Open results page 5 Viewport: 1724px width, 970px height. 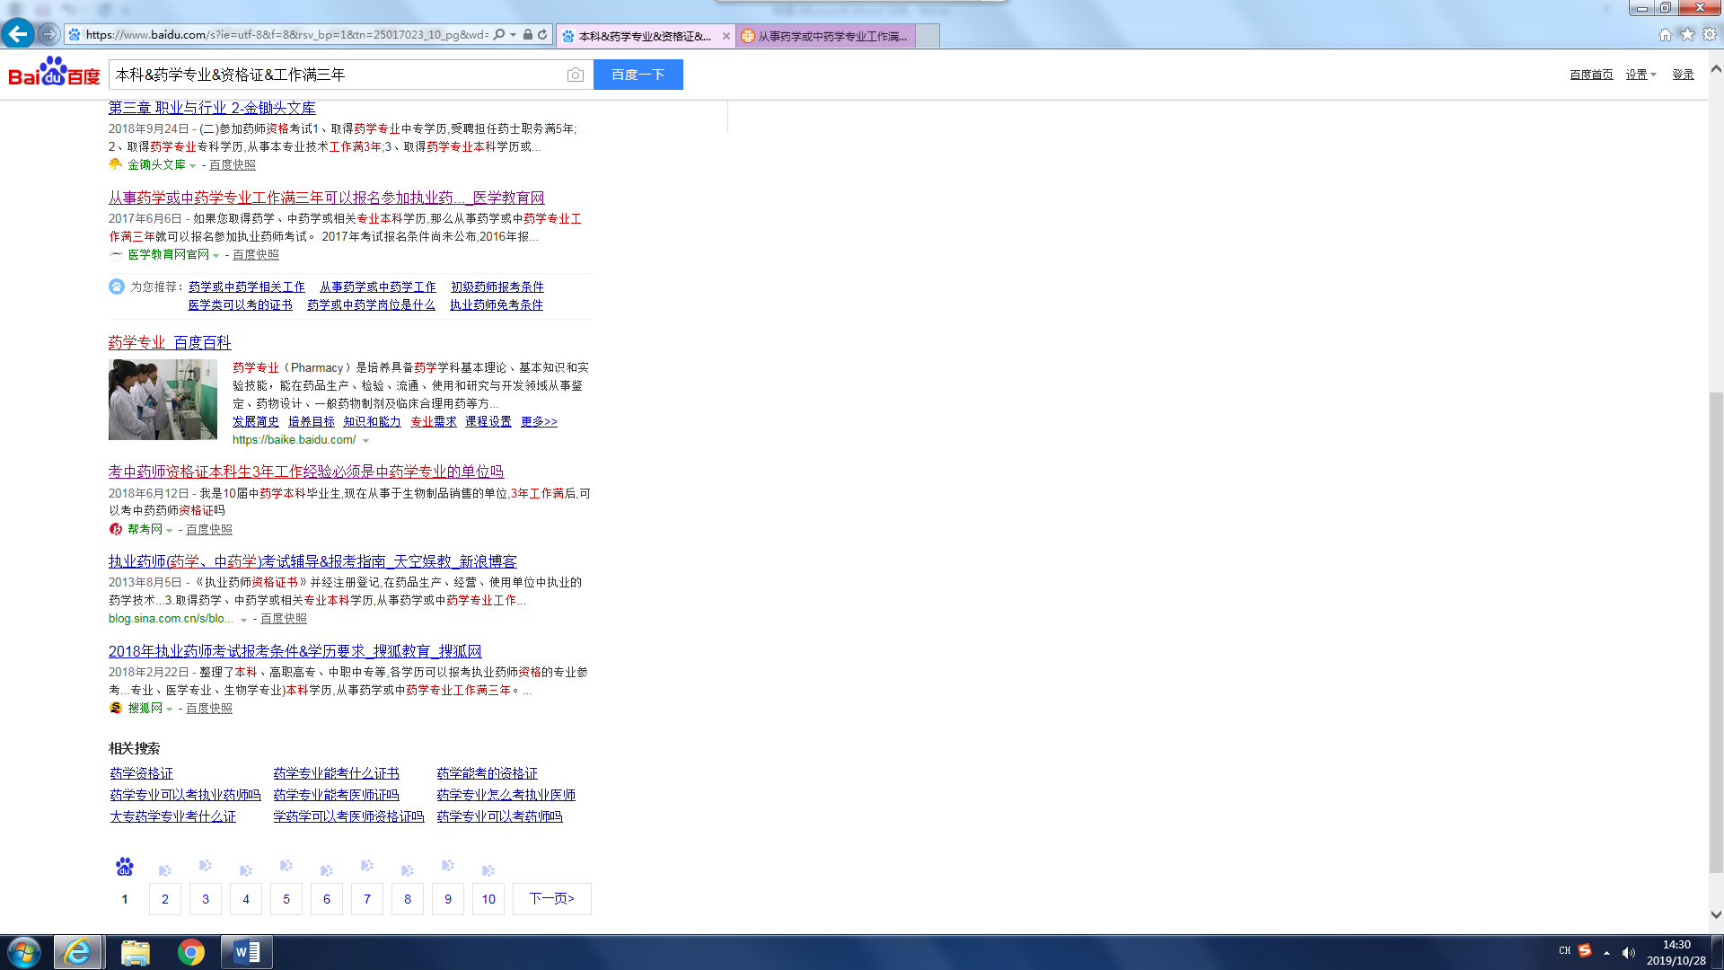(x=286, y=898)
